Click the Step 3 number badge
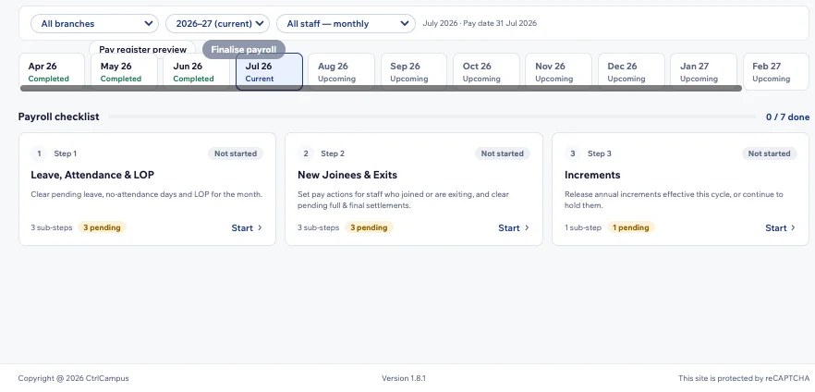The image size is (815, 392). (573, 153)
